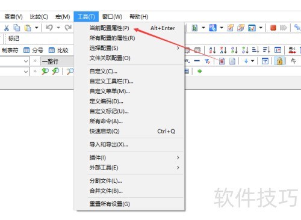
Task: Click the customize window checkmark icon
Action: 252,28
